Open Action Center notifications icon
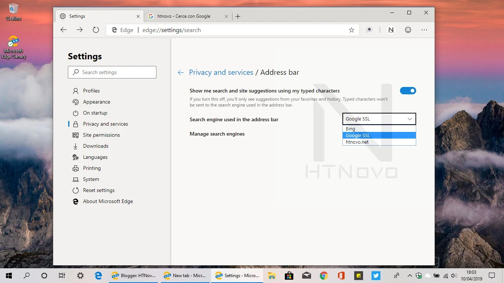This screenshot has width=504, height=283. (492, 275)
